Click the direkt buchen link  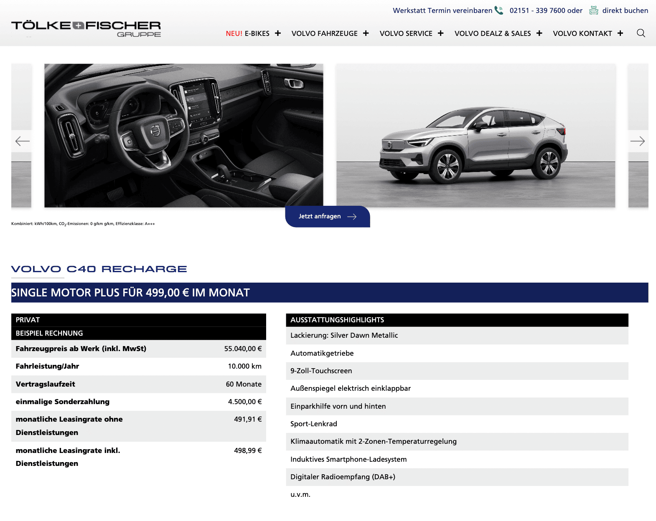pos(625,10)
